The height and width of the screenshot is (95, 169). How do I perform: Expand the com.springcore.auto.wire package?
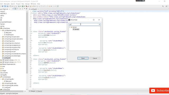point(1,37)
